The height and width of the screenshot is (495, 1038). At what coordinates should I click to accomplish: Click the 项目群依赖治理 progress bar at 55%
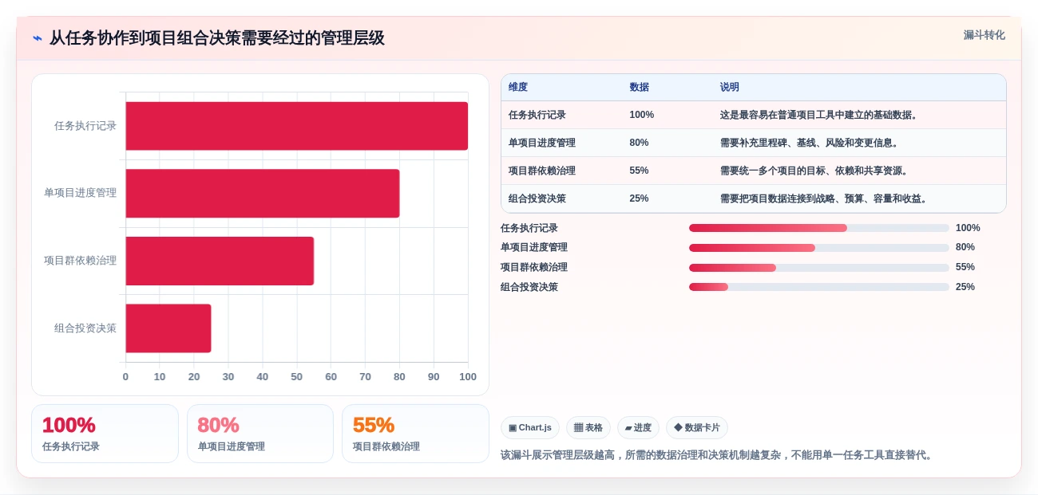(819, 268)
